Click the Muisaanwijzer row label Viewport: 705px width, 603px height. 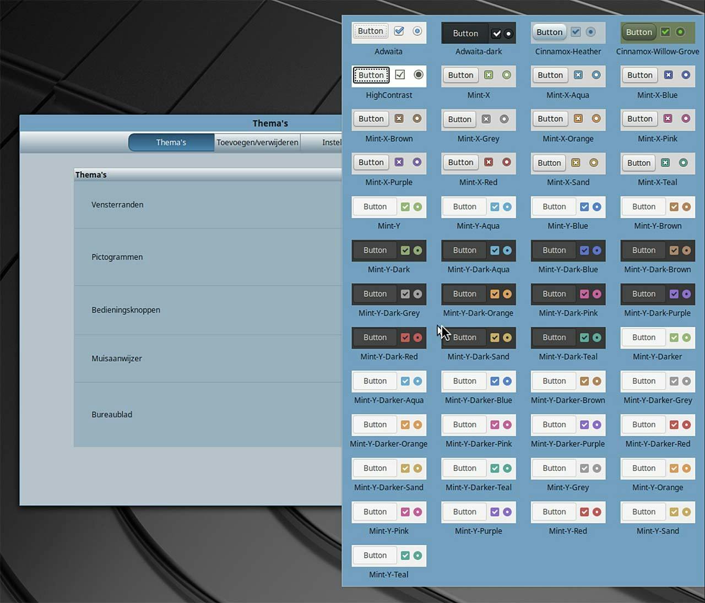pyautogui.click(x=117, y=358)
